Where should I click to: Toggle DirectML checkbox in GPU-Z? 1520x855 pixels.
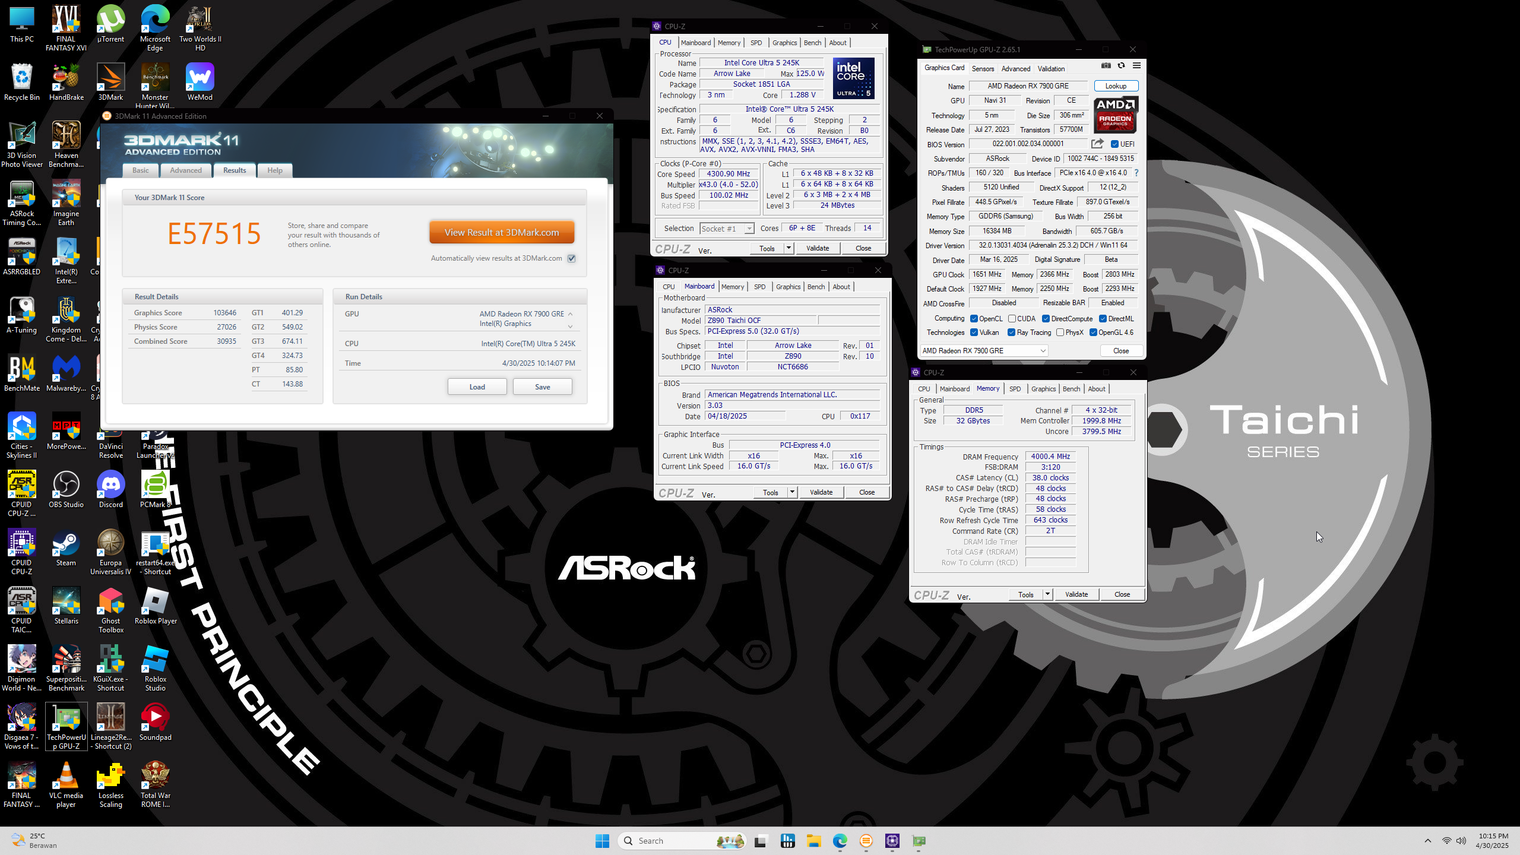(x=1103, y=319)
